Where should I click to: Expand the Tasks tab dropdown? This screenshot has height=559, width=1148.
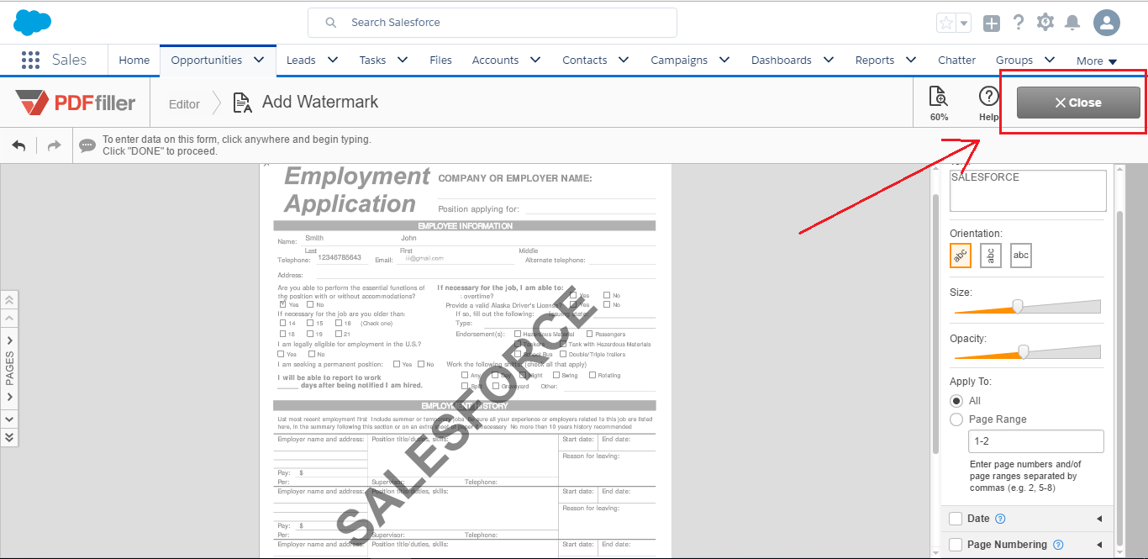click(x=403, y=60)
